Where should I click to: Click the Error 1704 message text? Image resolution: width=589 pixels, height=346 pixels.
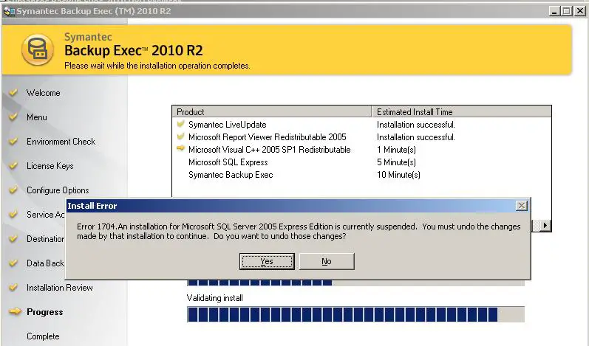click(x=299, y=232)
